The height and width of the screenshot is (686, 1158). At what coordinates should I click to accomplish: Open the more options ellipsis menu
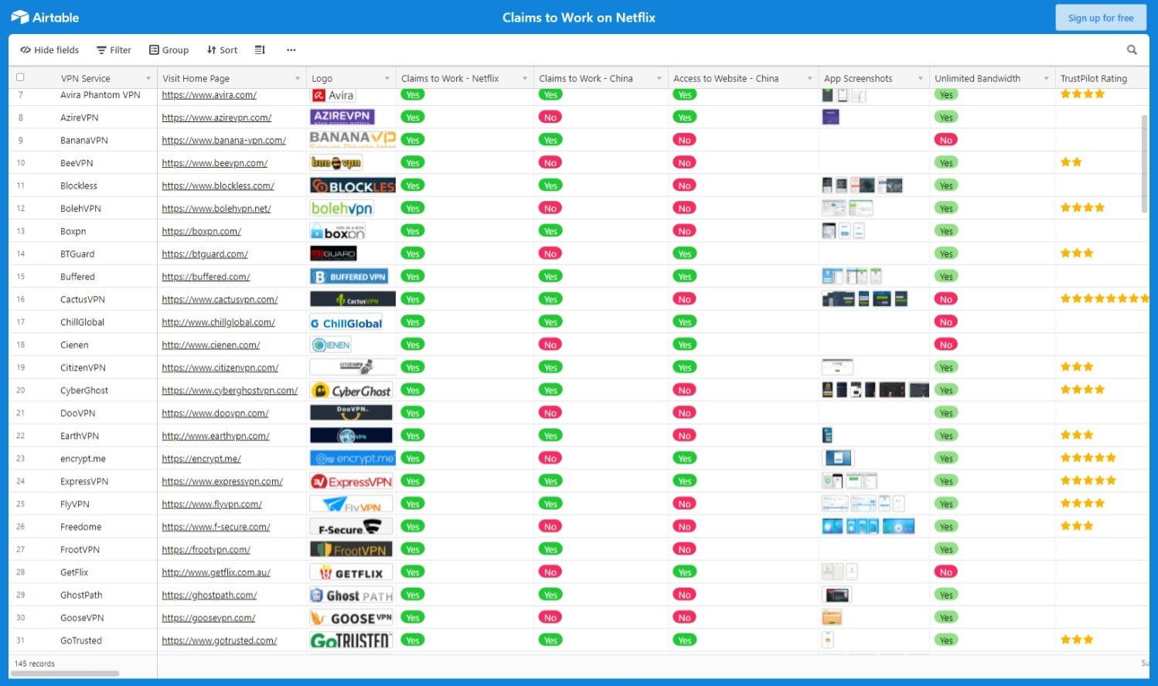pos(291,50)
